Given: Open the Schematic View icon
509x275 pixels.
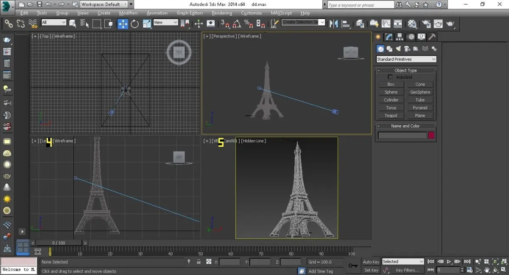Looking at the screenshot, I should coord(398,23).
